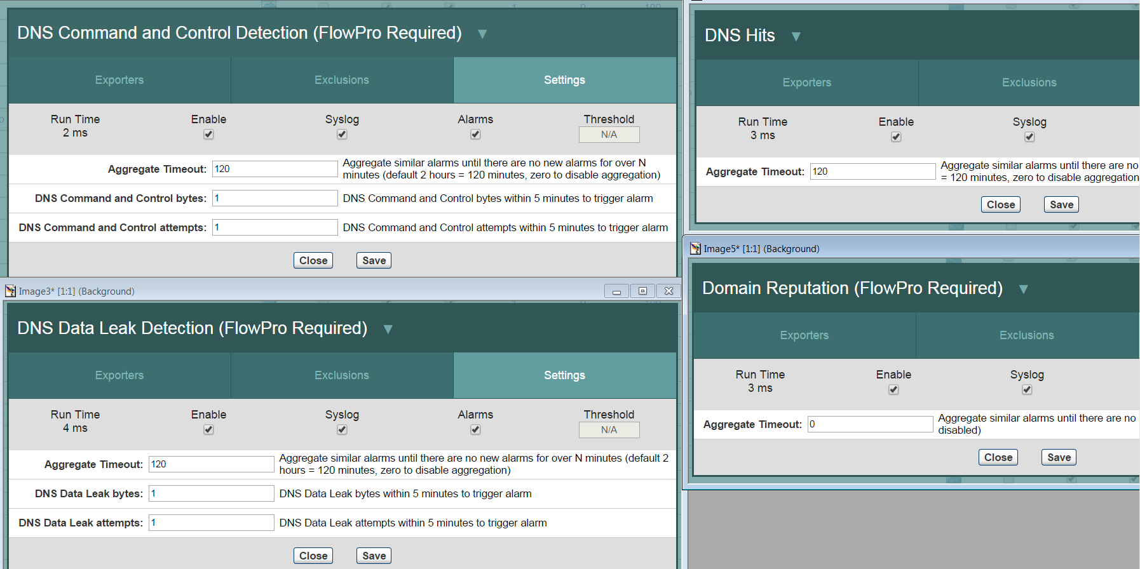The width and height of the screenshot is (1140, 569).
Task: Minimize the Image3 background window
Action: click(x=616, y=291)
